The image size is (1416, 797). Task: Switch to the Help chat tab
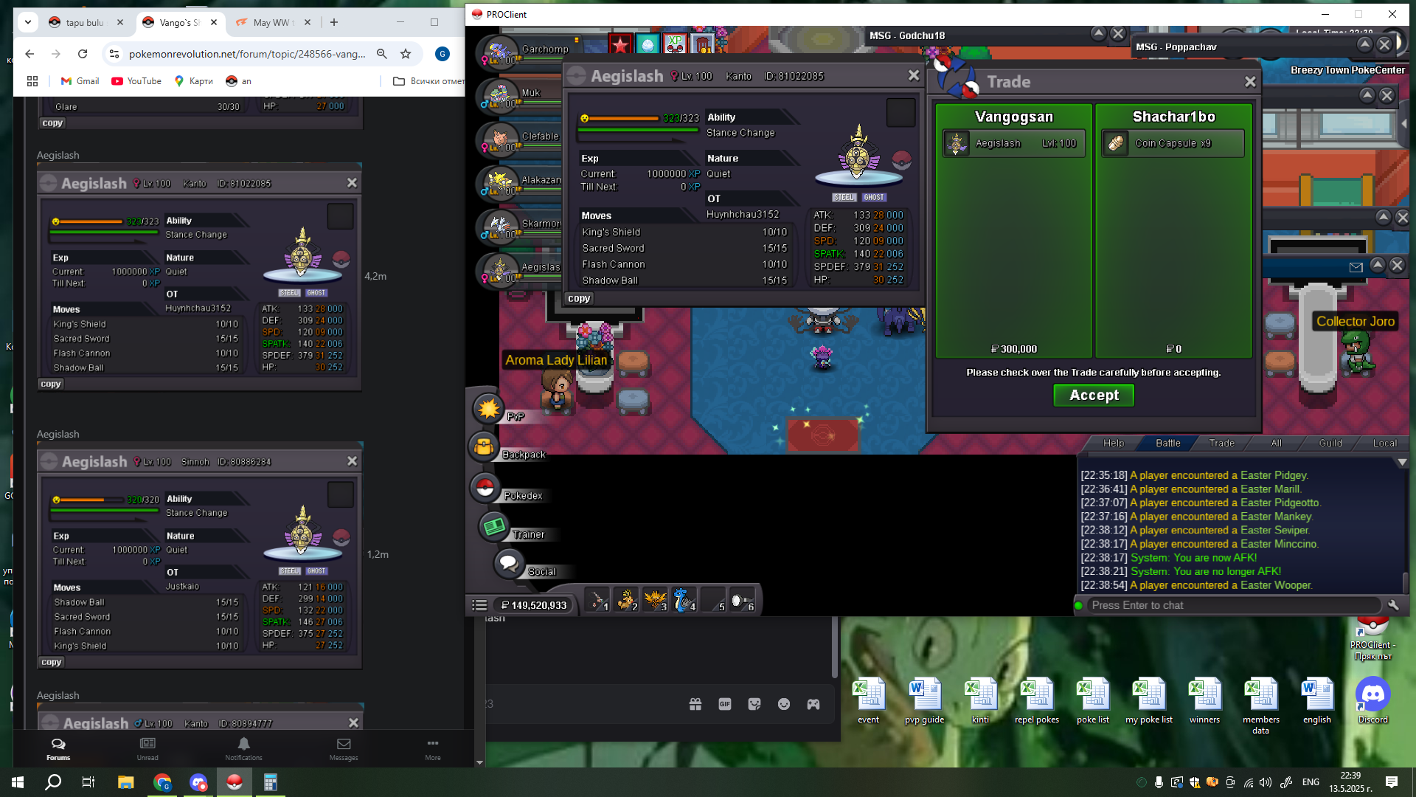[x=1114, y=443]
